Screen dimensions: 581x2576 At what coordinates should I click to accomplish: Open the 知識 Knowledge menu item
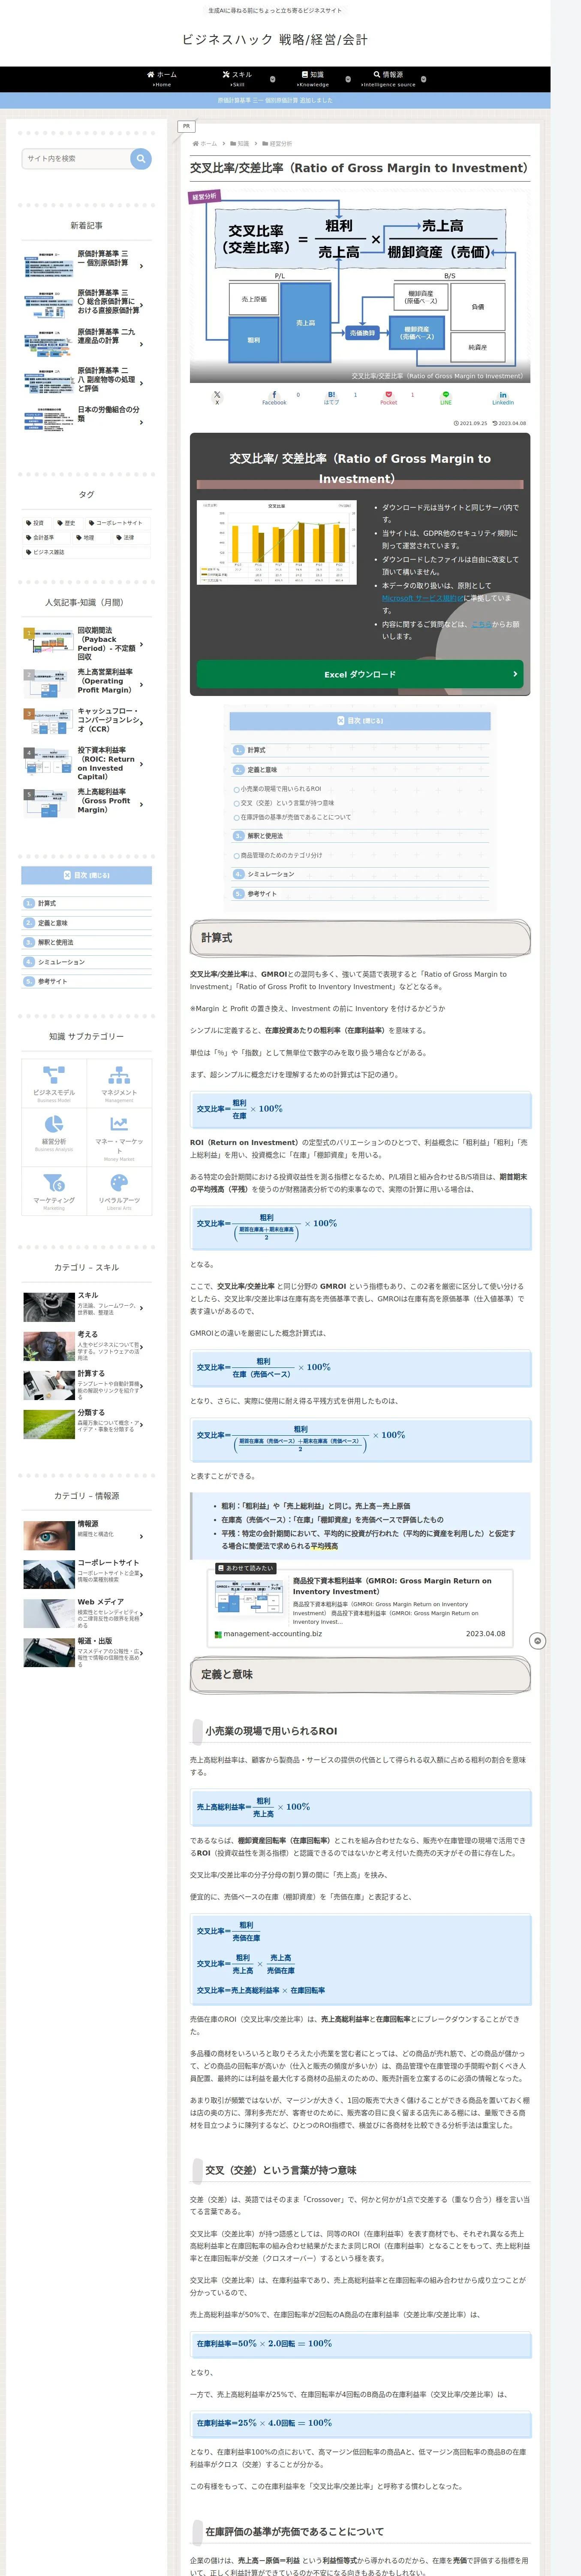(313, 79)
